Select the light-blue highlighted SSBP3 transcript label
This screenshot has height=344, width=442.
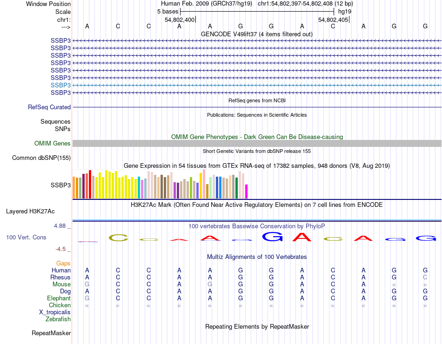pyautogui.click(x=60, y=85)
